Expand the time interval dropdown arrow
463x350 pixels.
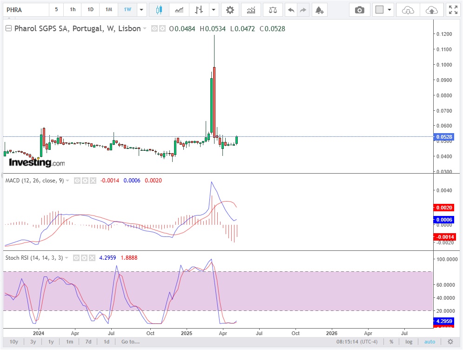click(141, 10)
